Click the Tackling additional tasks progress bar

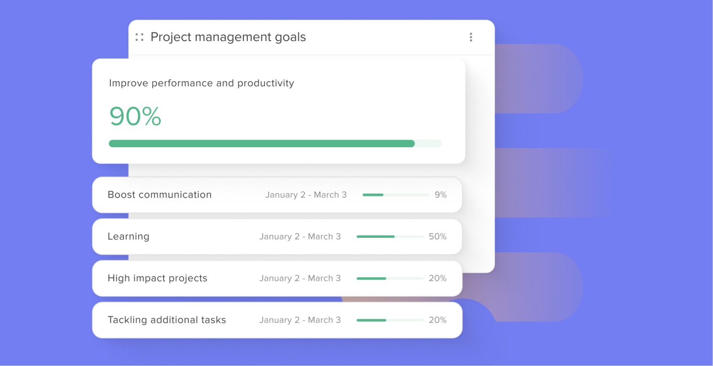click(389, 320)
